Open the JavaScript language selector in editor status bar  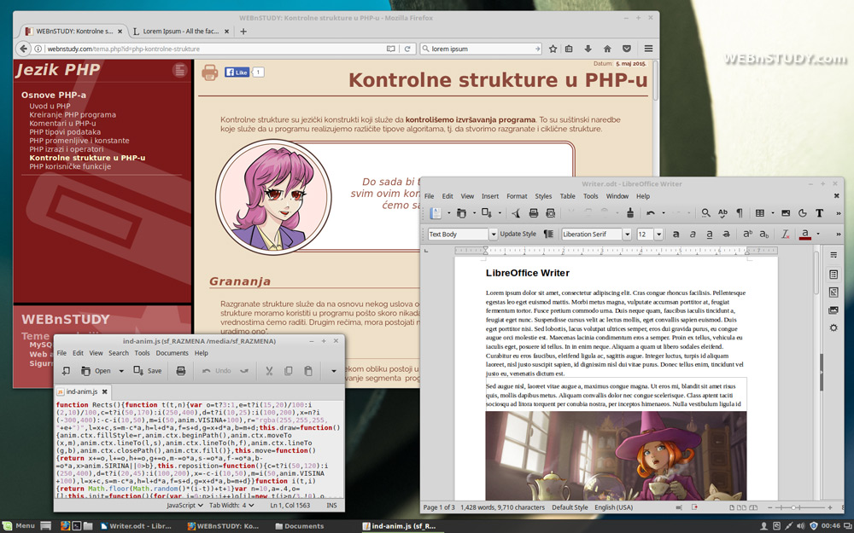click(x=184, y=505)
